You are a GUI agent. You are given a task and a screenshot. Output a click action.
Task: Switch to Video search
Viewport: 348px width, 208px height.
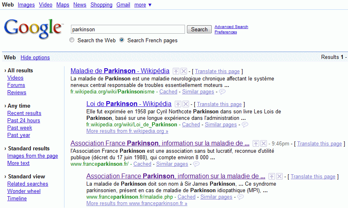coord(45,4)
